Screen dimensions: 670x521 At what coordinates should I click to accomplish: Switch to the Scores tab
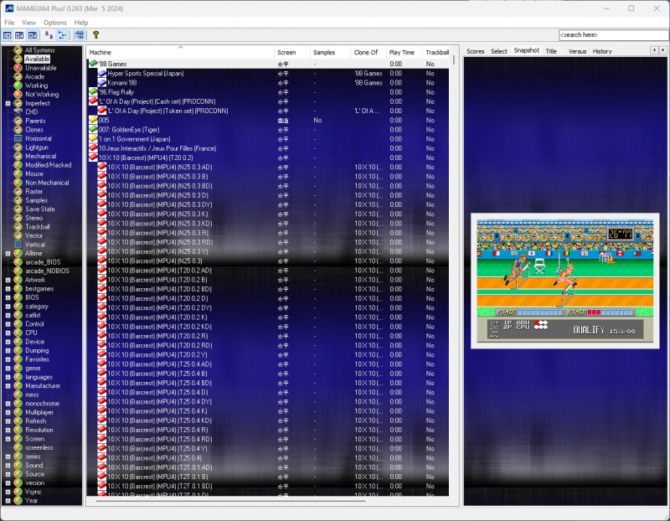coord(475,51)
